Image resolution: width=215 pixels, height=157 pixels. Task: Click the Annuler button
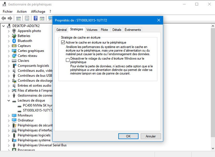[x=151, y=136]
